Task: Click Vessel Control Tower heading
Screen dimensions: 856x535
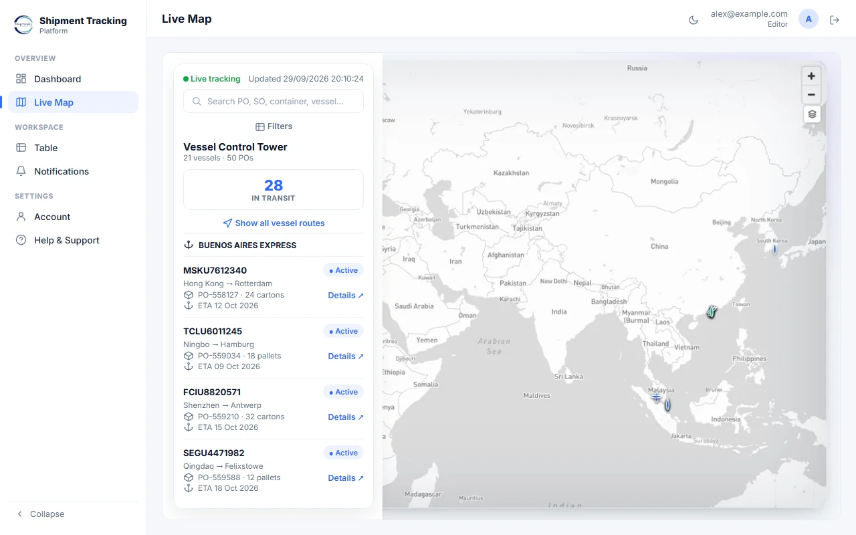Action: pos(235,147)
